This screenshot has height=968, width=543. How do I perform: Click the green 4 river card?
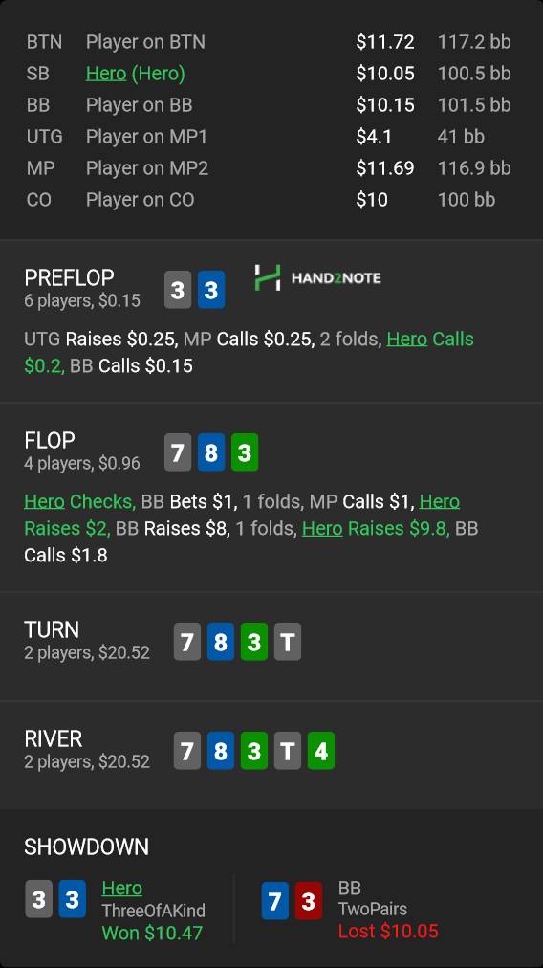[321, 751]
